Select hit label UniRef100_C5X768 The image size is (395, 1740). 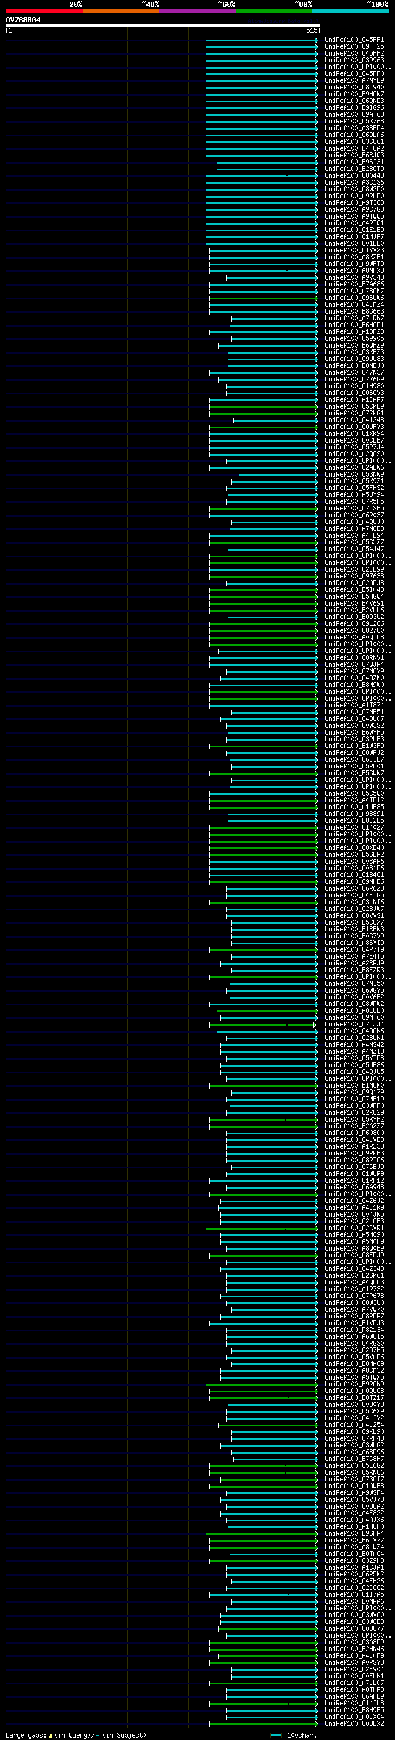[x=354, y=121]
